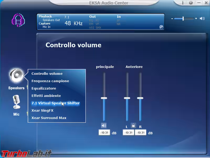Mute via top-right speaker volume icon
Viewport: 210px width, 158px height.
(x=202, y=18)
